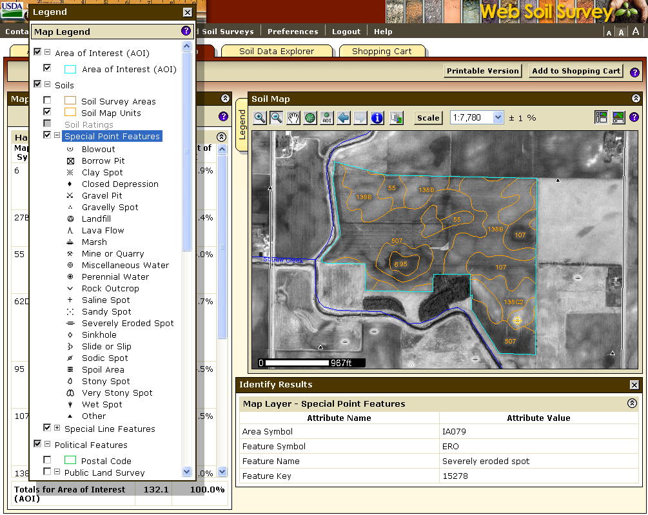This screenshot has height=515, width=648.
Task: Toggle the Special Point Features checkbox
Action: 47,135
